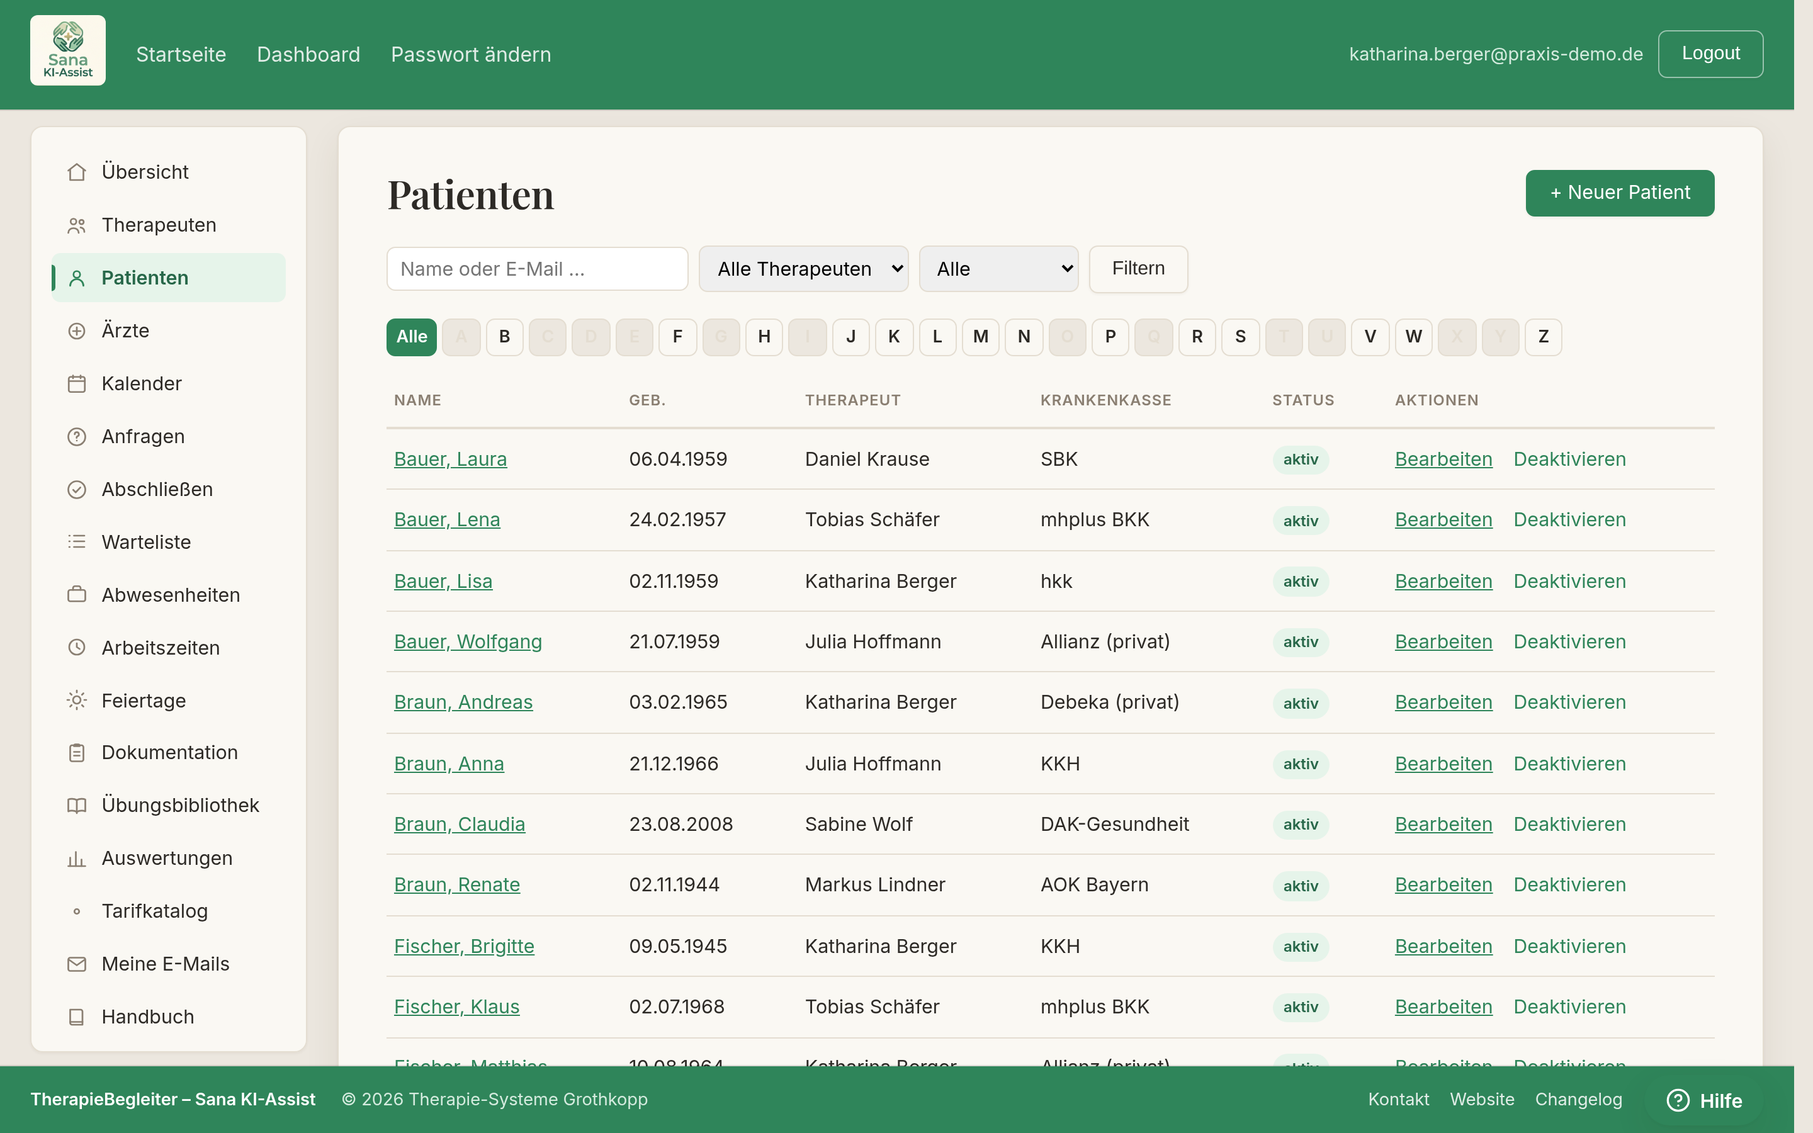The height and width of the screenshot is (1133, 1813).
Task: Click Deaktivieren for Braun, Anna
Action: click(x=1569, y=764)
